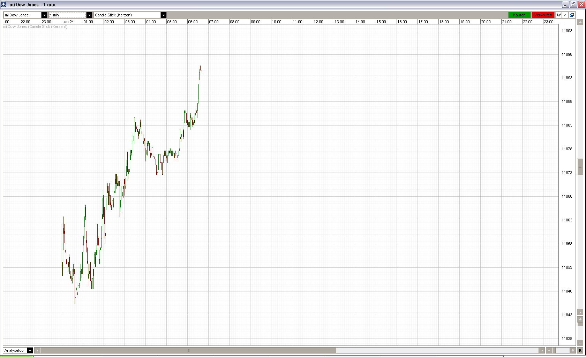Minimize the mi Dow Jones chart window
This screenshot has height=357, width=586.
[x=565, y=5]
